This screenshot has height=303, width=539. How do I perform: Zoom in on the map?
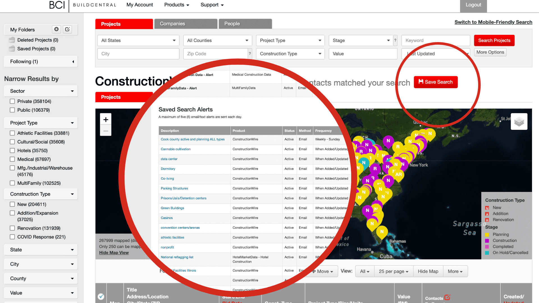(x=106, y=120)
